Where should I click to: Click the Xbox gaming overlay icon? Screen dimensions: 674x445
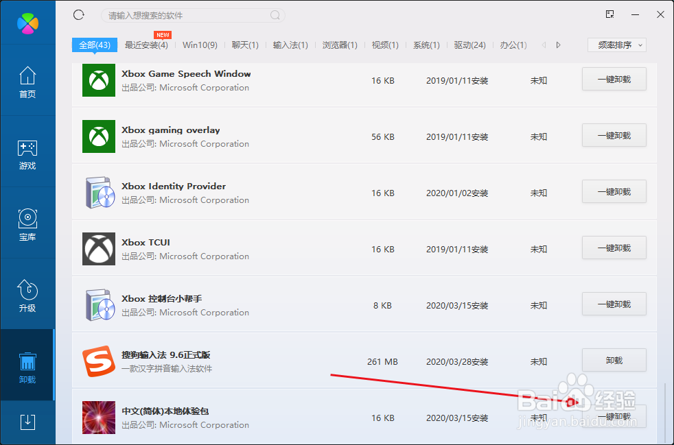99,136
